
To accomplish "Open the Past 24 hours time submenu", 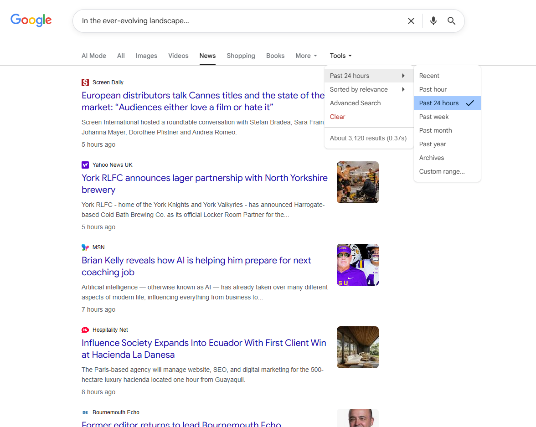I will pyautogui.click(x=368, y=76).
